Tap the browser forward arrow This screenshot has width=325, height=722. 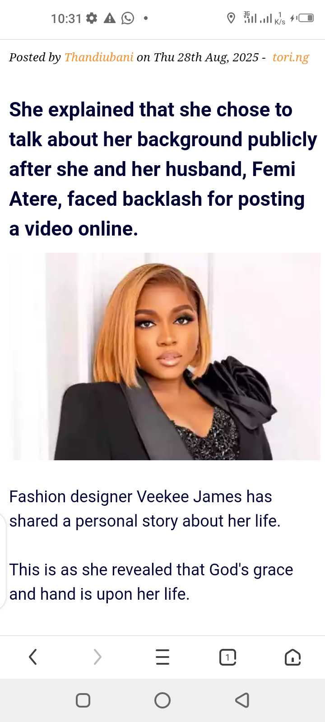coord(97,657)
